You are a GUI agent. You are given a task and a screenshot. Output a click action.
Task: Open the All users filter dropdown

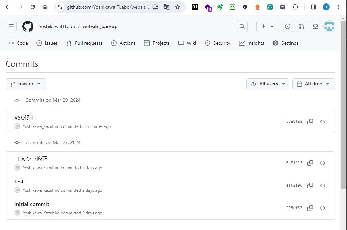pos(268,84)
